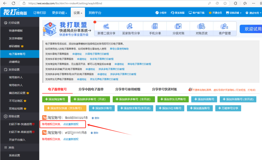The image size is (262, 160).
Task: Expand the 切换店铺 store switcher
Action: [234, 13]
